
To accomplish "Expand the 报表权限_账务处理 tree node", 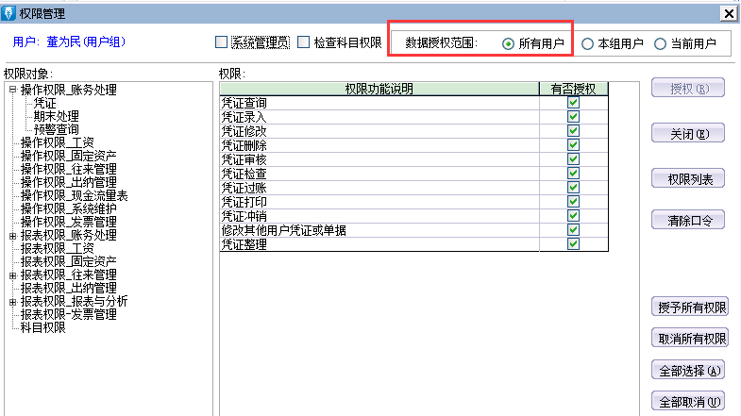I will pos(13,236).
